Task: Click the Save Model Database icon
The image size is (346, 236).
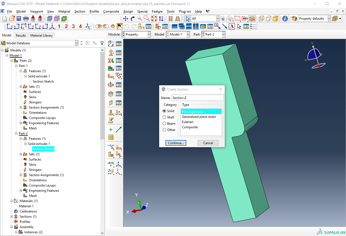Action: click(x=19, y=19)
